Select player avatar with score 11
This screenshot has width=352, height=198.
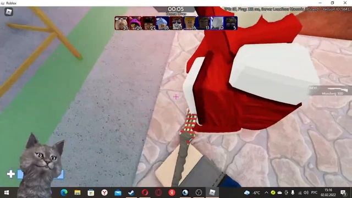coord(204,23)
